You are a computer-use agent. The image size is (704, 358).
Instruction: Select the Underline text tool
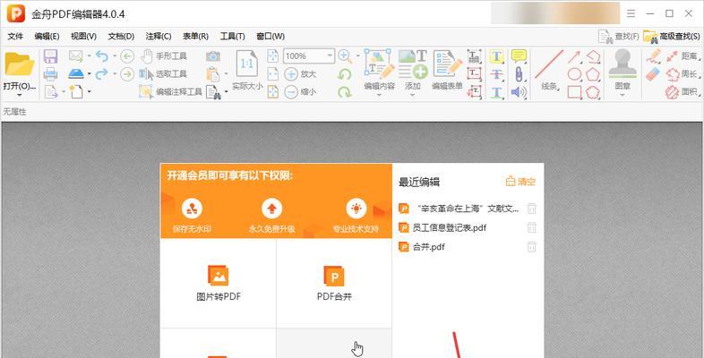(x=496, y=92)
